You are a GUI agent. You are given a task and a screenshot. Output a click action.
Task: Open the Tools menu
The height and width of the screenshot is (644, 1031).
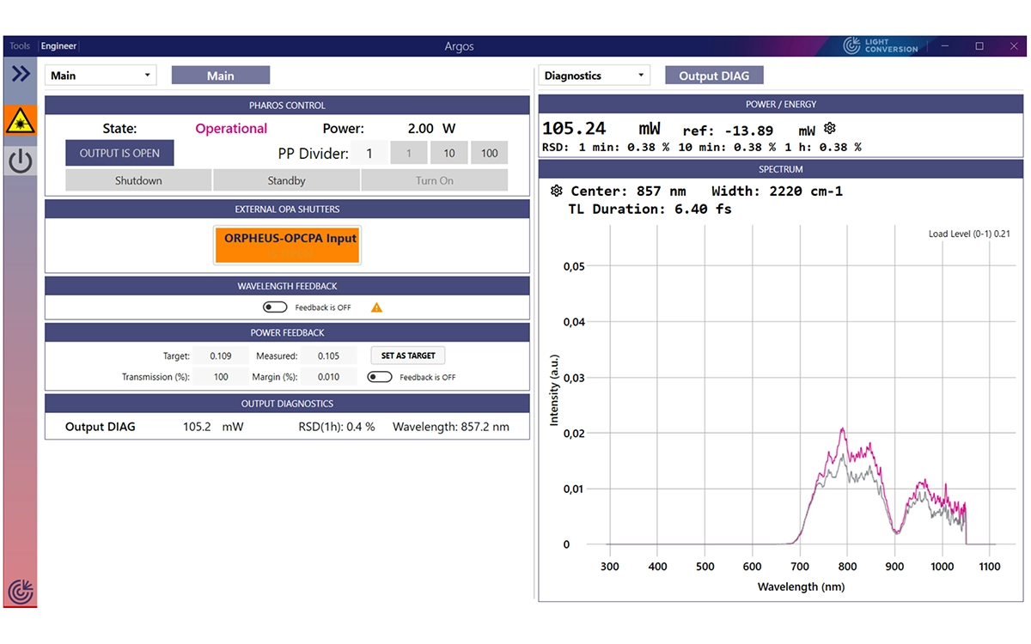[x=20, y=46]
